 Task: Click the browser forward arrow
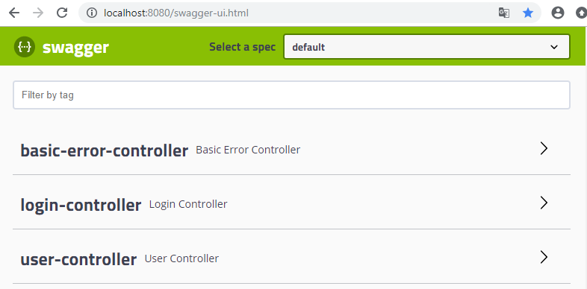pos(38,13)
